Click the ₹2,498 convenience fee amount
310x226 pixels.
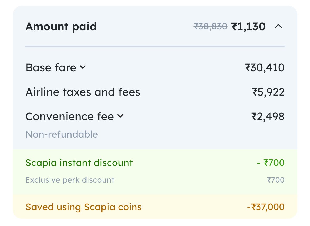coord(268,116)
